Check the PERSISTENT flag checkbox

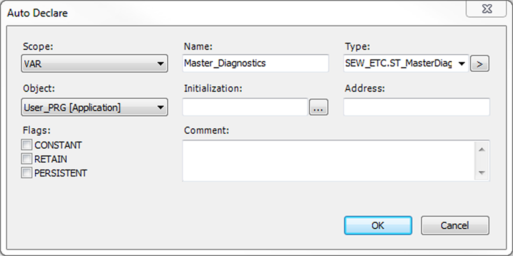click(x=27, y=173)
